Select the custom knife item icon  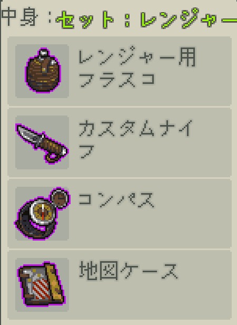(42, 142)
